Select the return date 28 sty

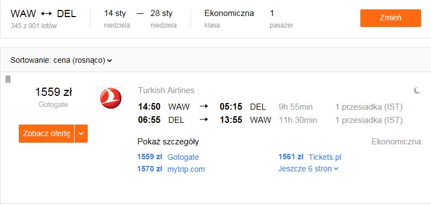click(163, 19)
